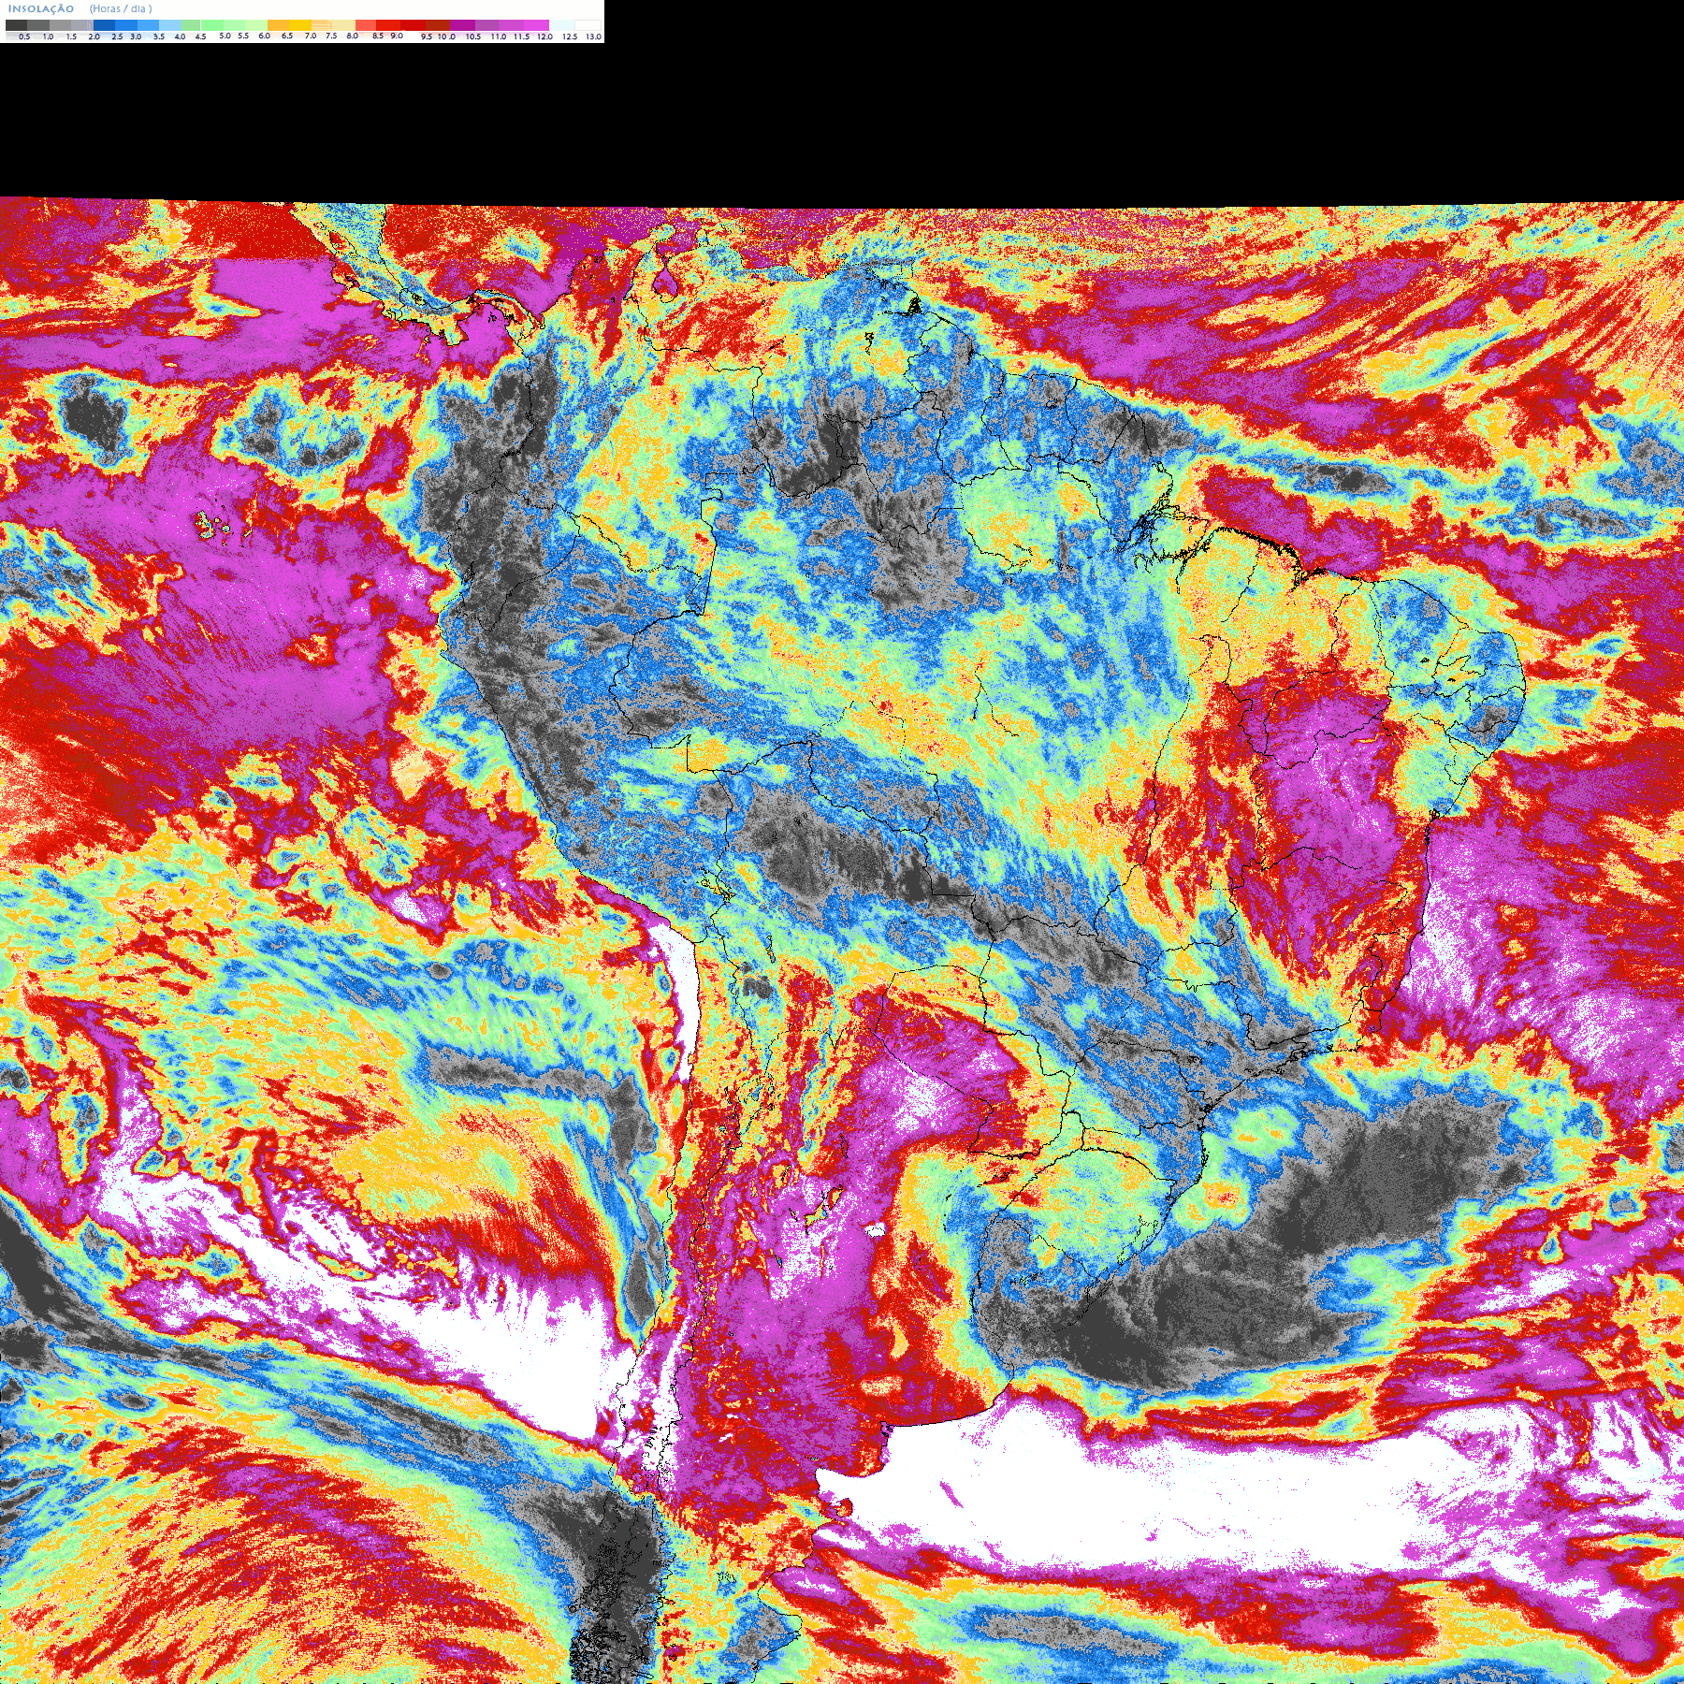The height and width of the screenshot is (1684, 1684).
Task: Click the 2.0 legend value
Action: [94, 36]
